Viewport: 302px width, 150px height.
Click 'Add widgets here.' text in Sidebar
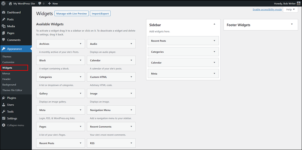coord(160,31)
